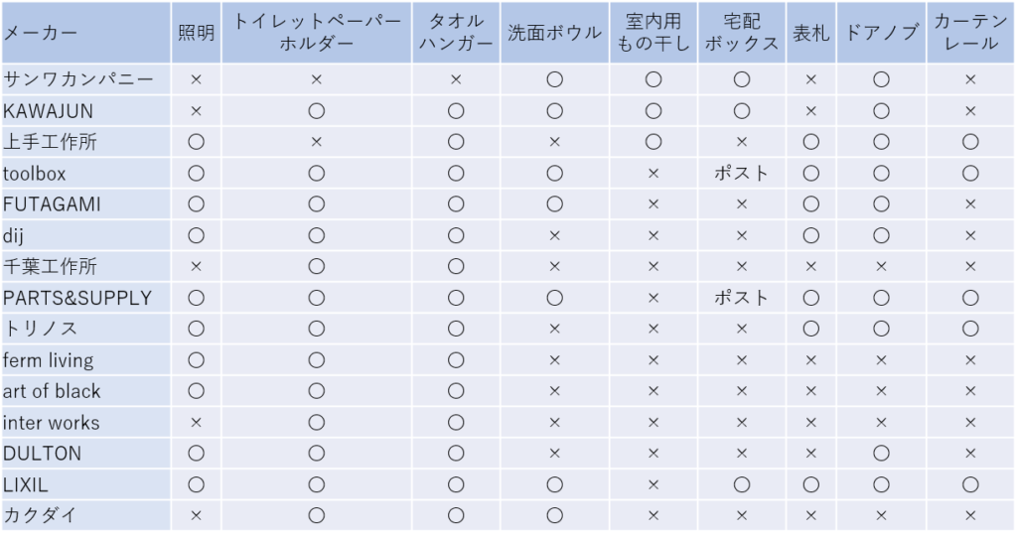The height and width of the screenshot is (539, 1017).
Task: Click the 洗面ボウル header cell
Action: 554,33
